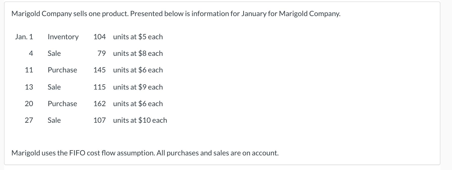Click the 'Sale' label on the 4th
Screen dimensions: 452x170
pyautogui.click(x=54, y=53)
